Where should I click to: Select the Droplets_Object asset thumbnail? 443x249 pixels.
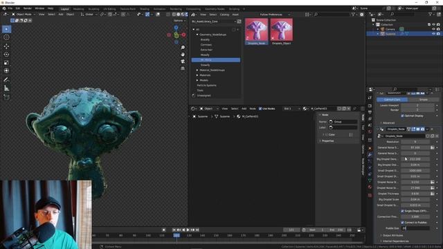pos(282,31)
